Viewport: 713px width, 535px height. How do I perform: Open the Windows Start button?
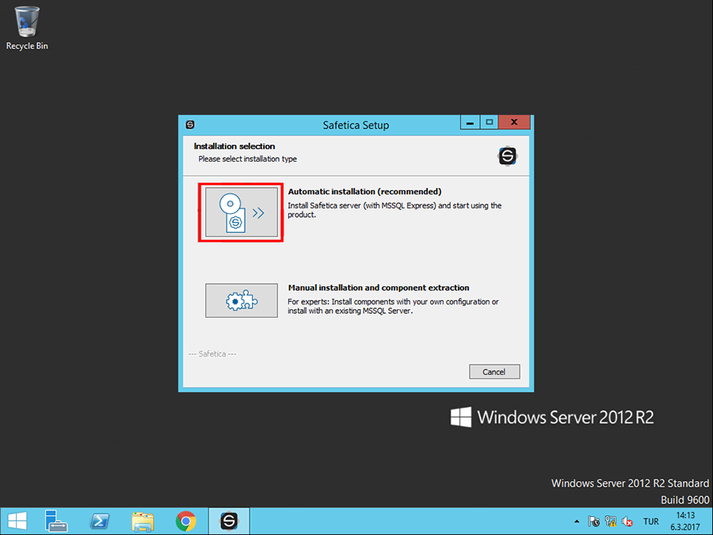[x=17, y=522]
